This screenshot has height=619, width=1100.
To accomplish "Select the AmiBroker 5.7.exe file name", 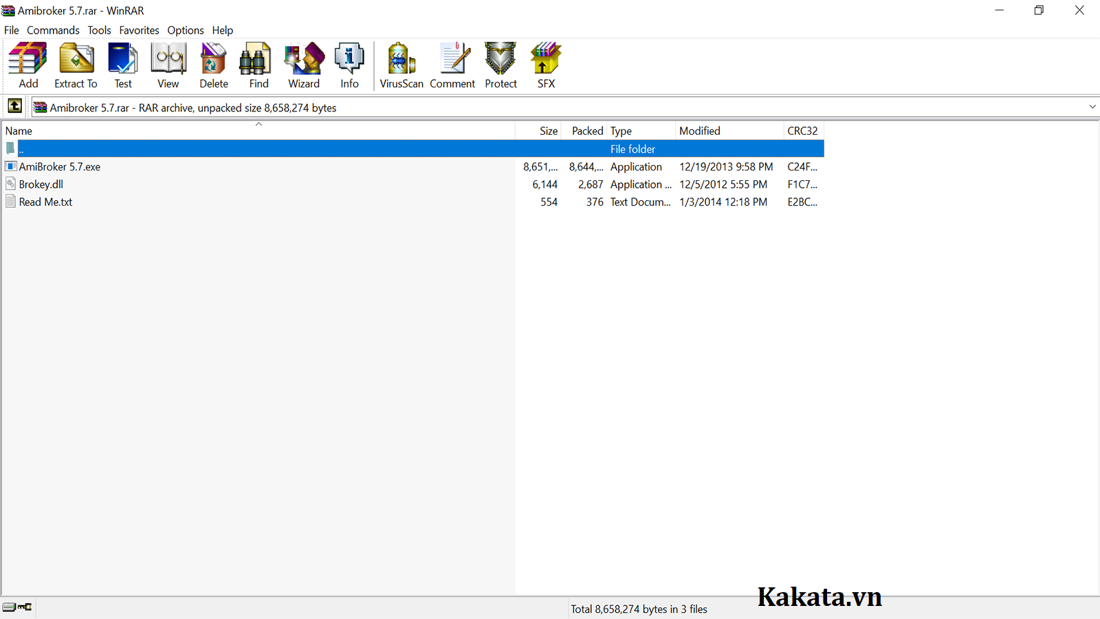I will [x=60, y=166].
